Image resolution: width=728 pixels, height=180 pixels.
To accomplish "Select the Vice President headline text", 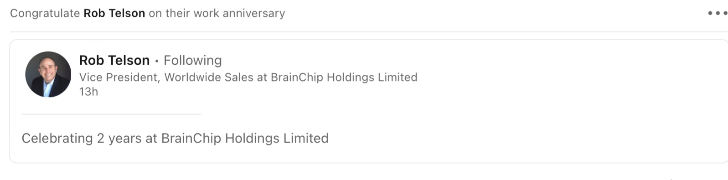I will 248,77.
